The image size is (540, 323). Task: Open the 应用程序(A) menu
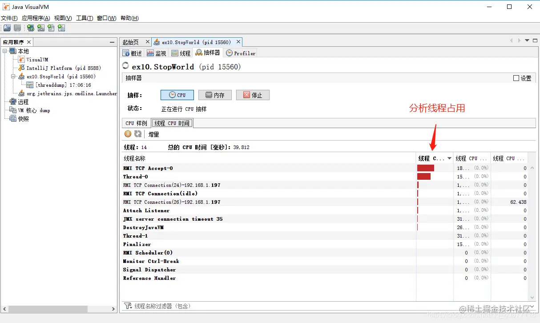[x=36, y=18]
